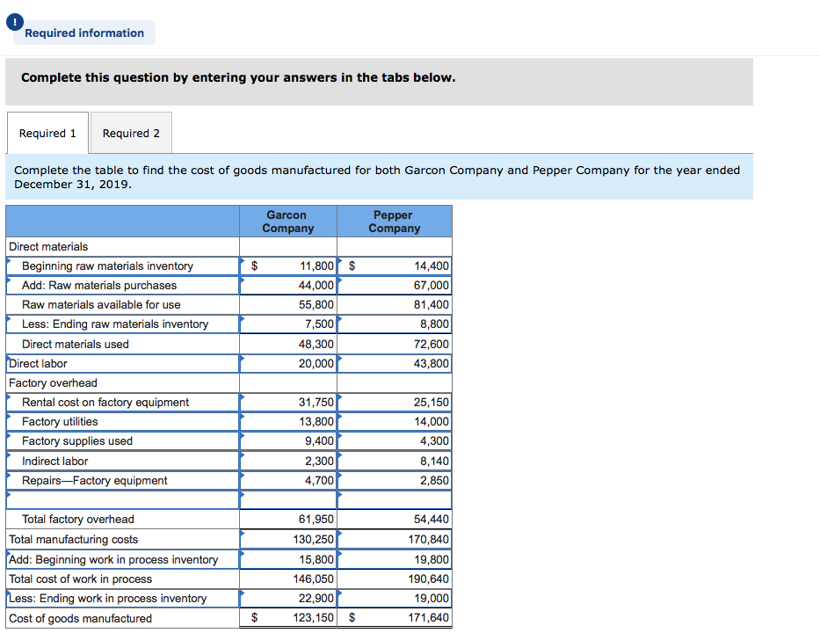Click Garcon repairs factory equipment 4,700
820x633 pixels.
point(288,480)
